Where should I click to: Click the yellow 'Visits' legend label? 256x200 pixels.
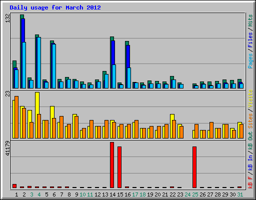coord(250,99)
